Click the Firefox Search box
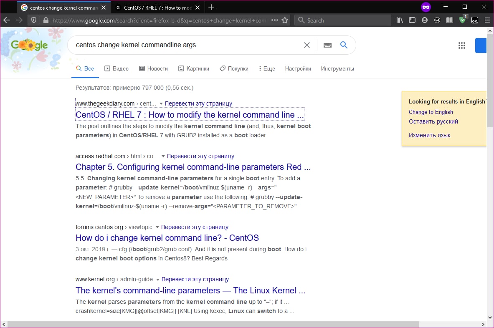The height and width of the screenshot is (328, 494). pos(343,20)
